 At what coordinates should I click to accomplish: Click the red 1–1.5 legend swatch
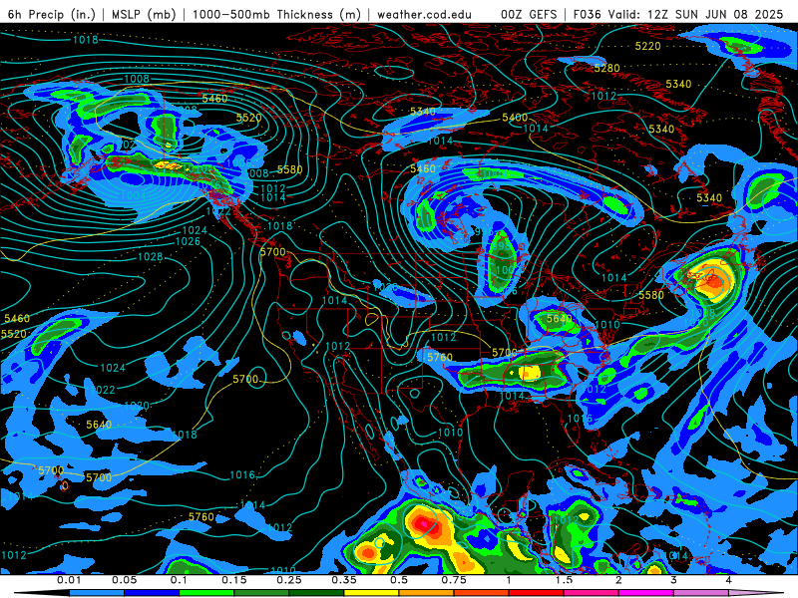tap(537, 593)
